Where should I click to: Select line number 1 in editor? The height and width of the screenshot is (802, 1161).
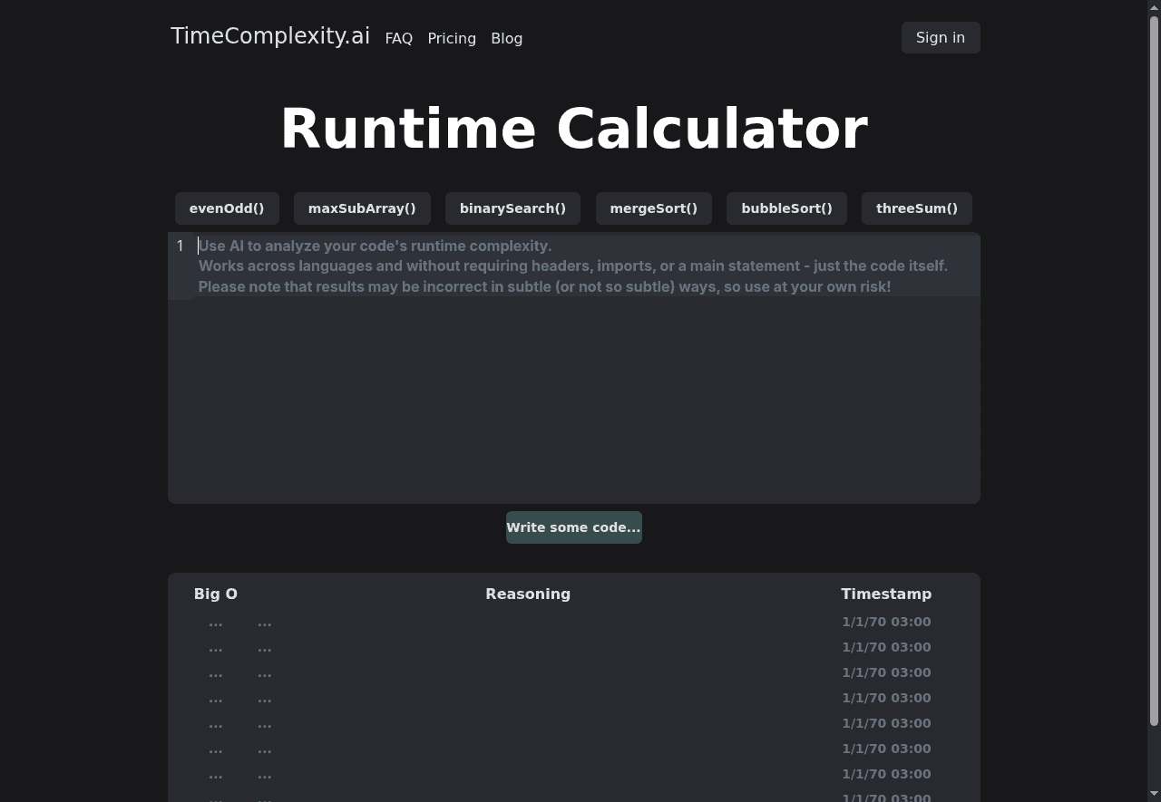click(x=180, y=246)
